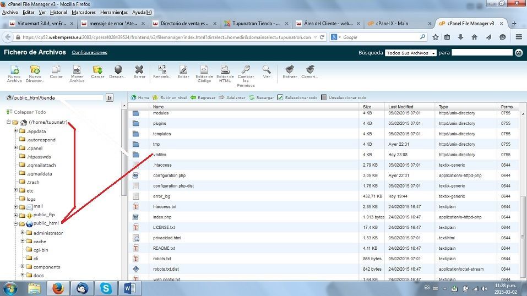The height and width of the screenshot is (296, 527).
Task: Select the index.php file
Action: click(162, 217)
